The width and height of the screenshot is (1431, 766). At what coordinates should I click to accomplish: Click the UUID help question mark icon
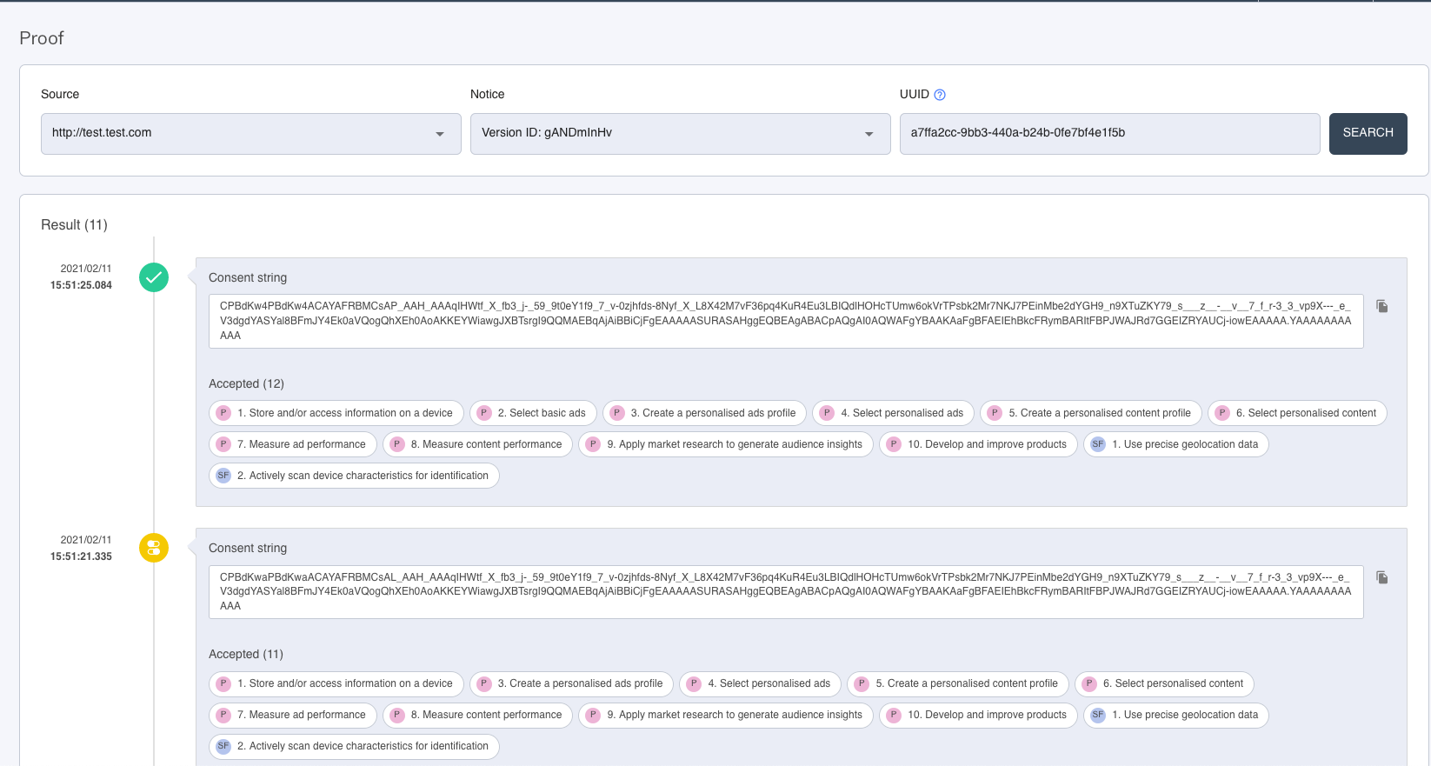[x=940, y=95]
